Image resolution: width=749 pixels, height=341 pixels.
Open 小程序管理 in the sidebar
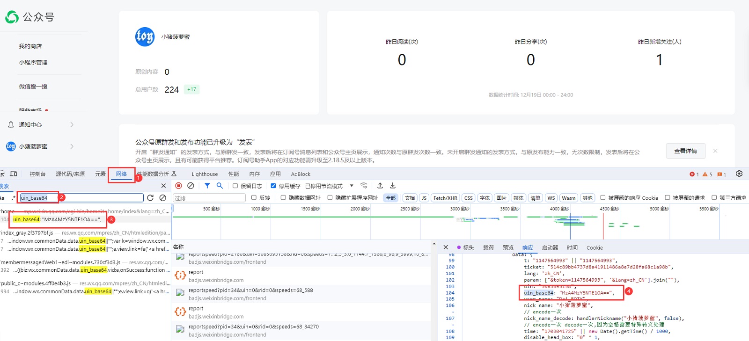33,62
